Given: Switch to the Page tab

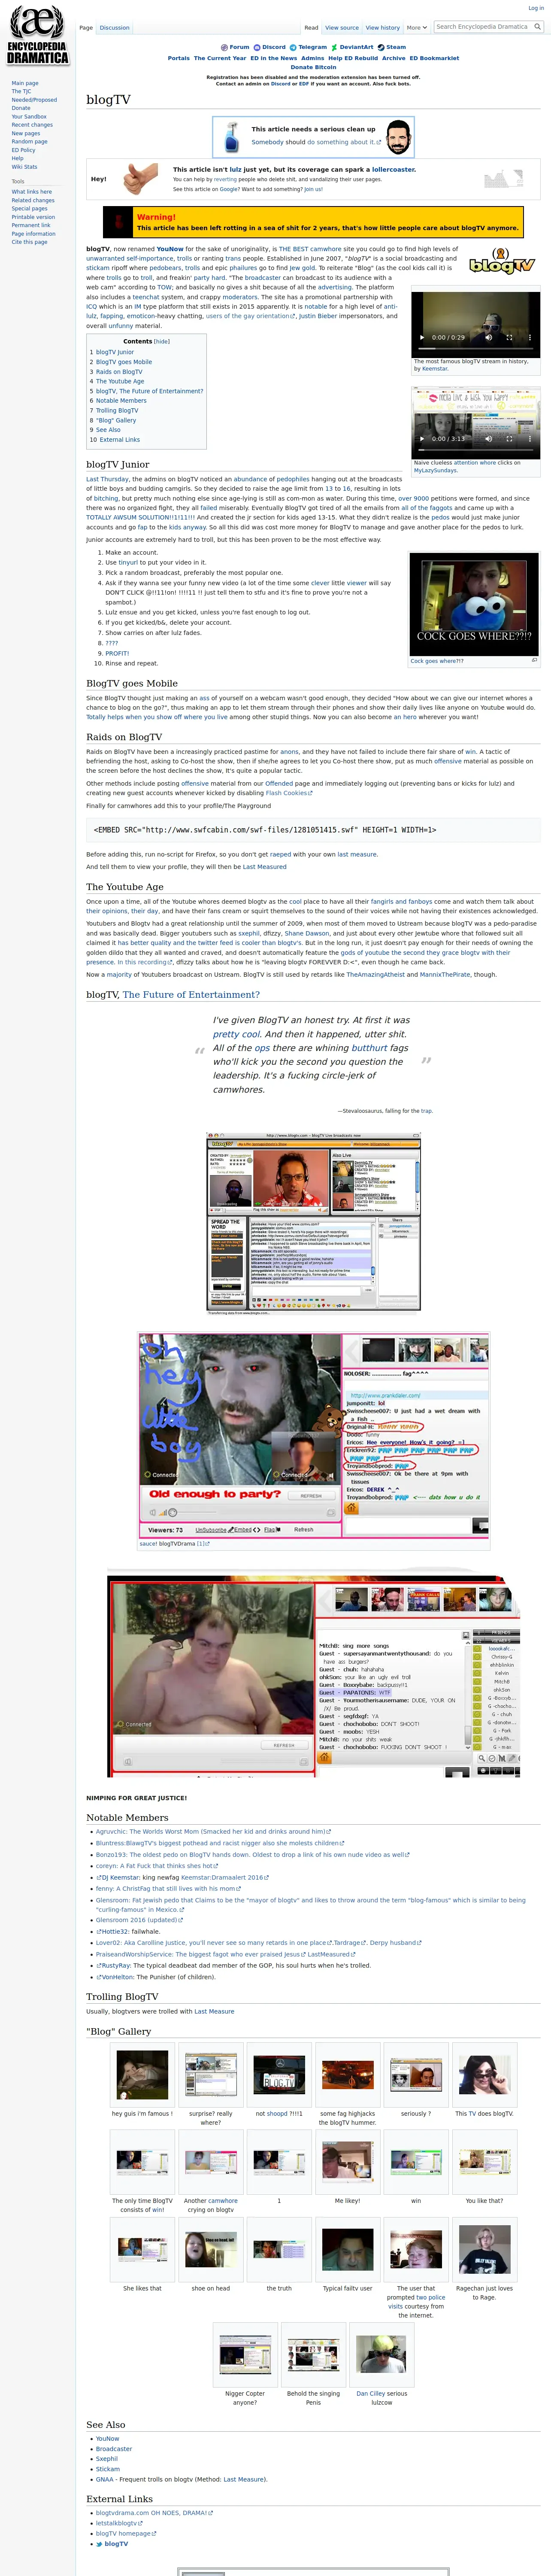Looking at the screenshot, I should pyautogui.click(x=86, y=28).
